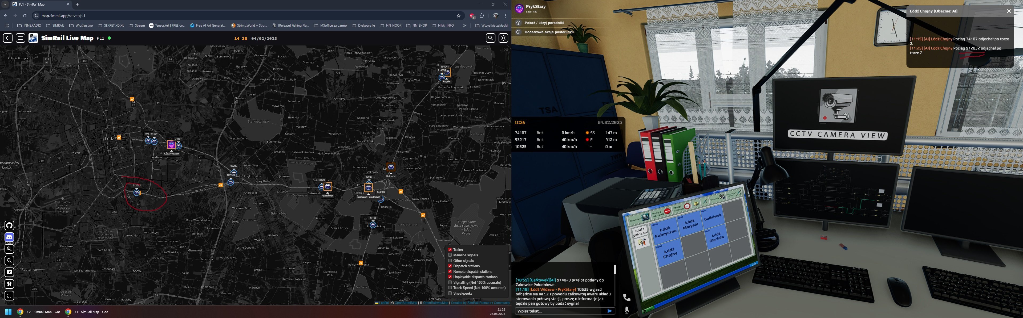Open Wszystkie zakładki bookmarks folder
The image size is (1023, 318).
[x=491, y=25]
